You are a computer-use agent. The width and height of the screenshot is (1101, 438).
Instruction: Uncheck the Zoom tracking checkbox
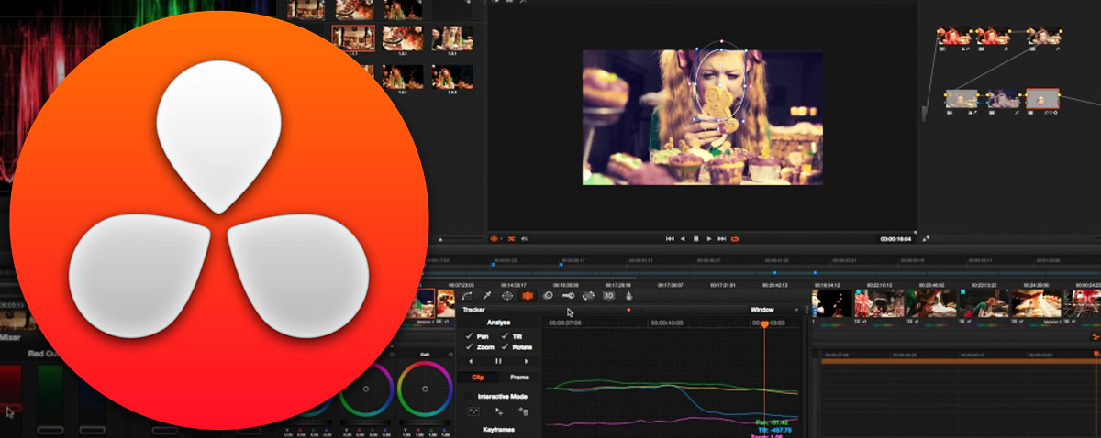click(x=469, y=346)
